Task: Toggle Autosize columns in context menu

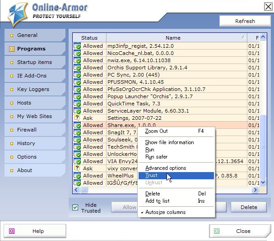Action: [176, 212]
